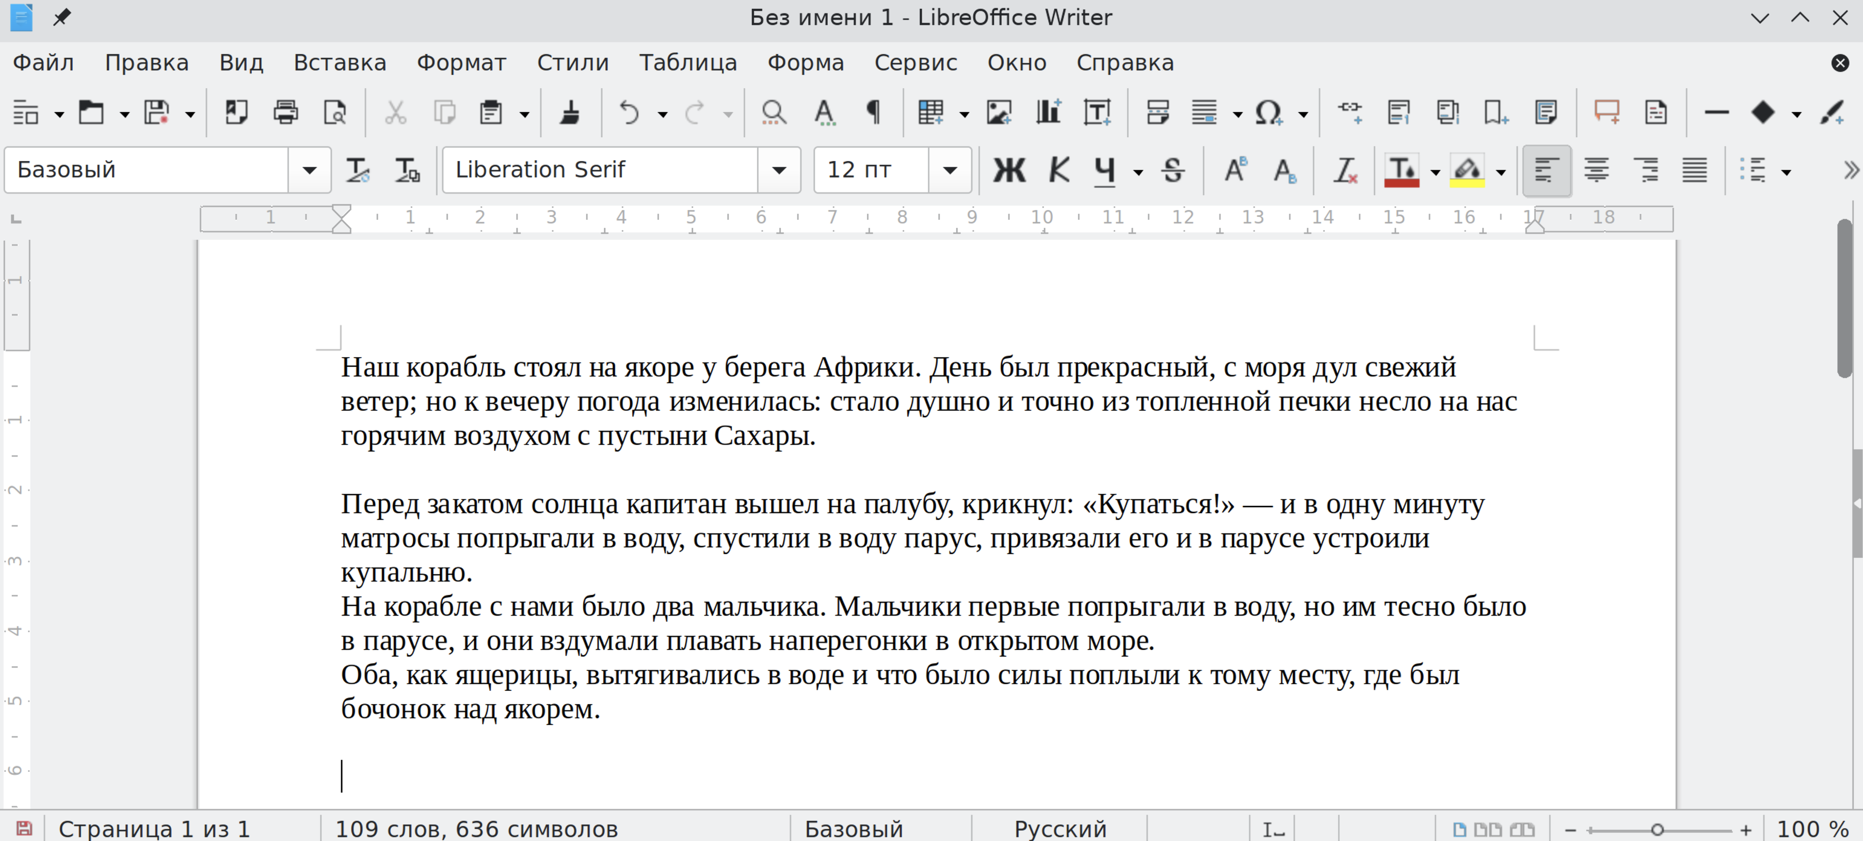Click the Print icon
The width and height of the screenshot is (1863, 841).
(x=285, y=112)
